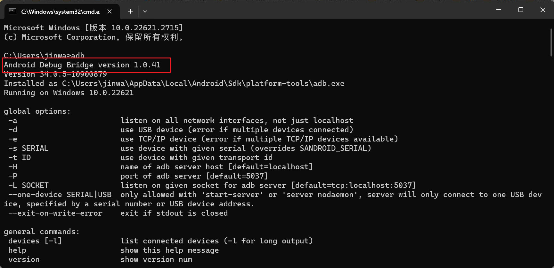Click the 'Running on Windows 10.0.22621' line

(69, 93)
